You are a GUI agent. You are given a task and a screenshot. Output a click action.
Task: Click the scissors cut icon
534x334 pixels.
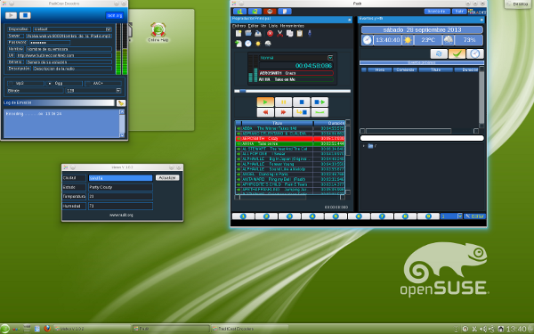coord(280,34)
